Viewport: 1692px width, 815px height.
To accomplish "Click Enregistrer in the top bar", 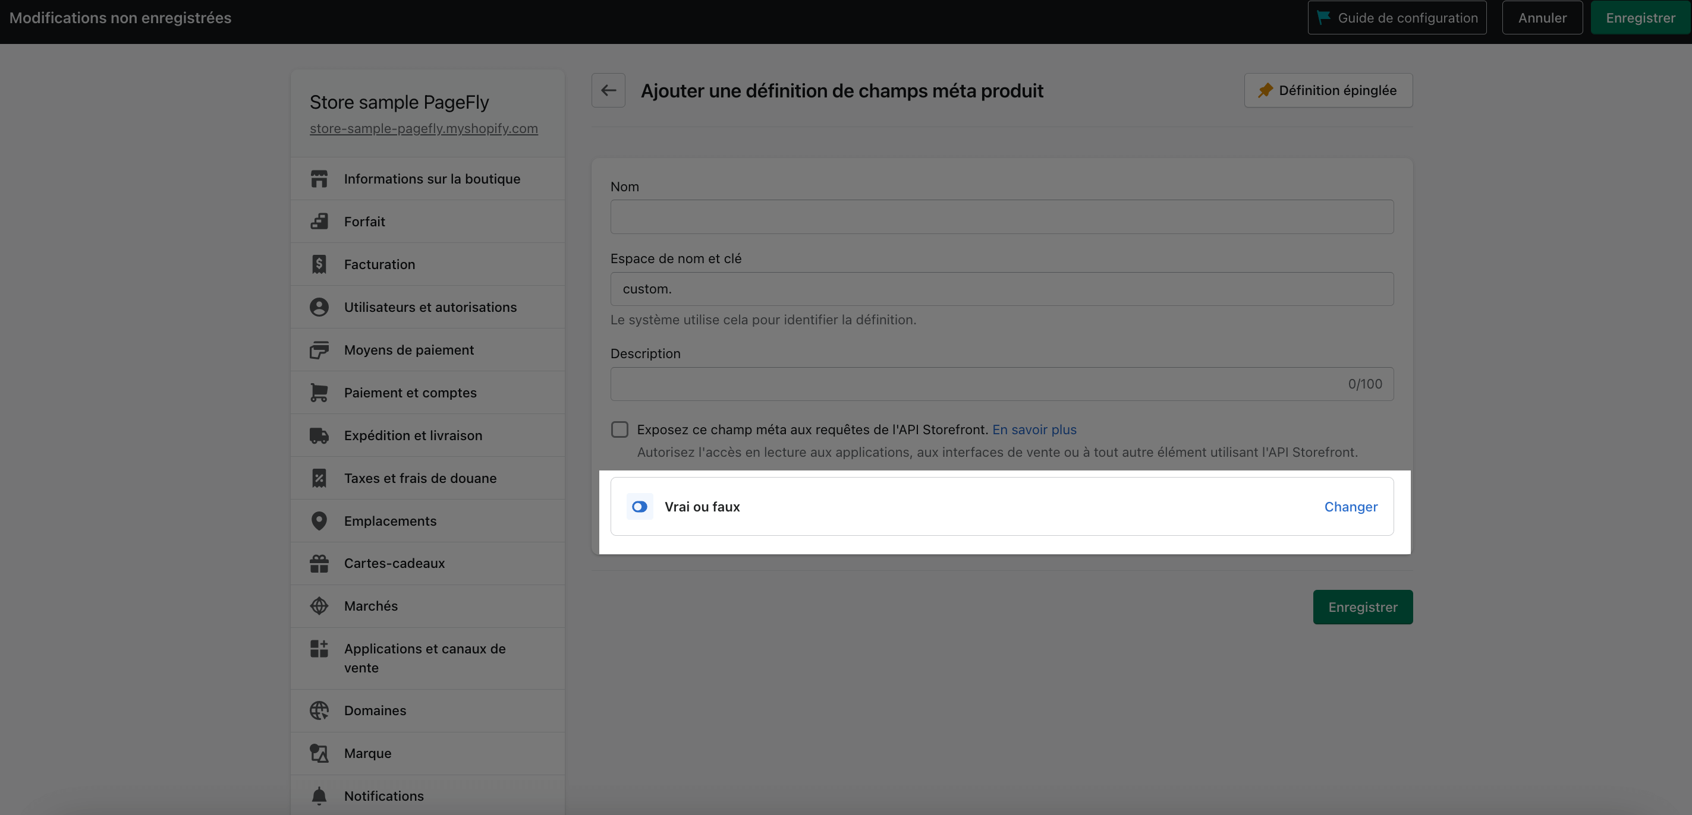I will (x=1640, y=18).
